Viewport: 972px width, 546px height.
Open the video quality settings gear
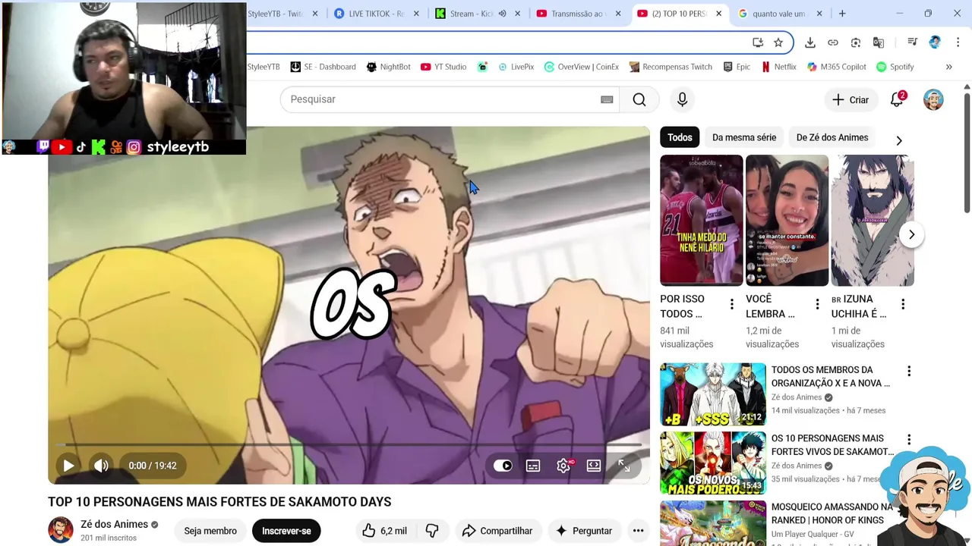coord(563,466)
